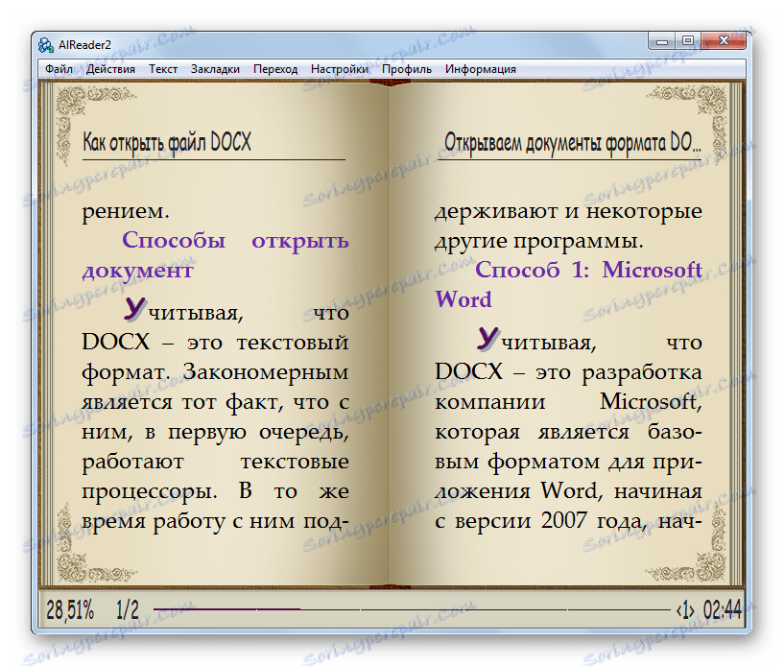
Task: Maximize the AlReader2 window
Action: [x=688, y=41]
